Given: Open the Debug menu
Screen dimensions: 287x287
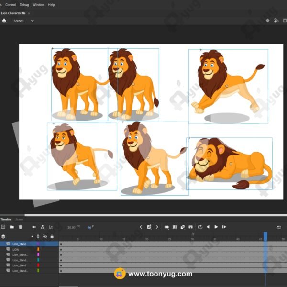Looking at the screenshot, I should [x=24, y=5].
